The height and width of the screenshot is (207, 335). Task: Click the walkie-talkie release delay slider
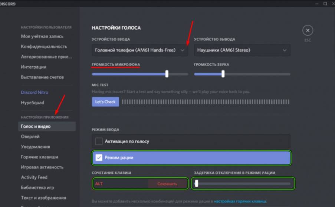243,183
